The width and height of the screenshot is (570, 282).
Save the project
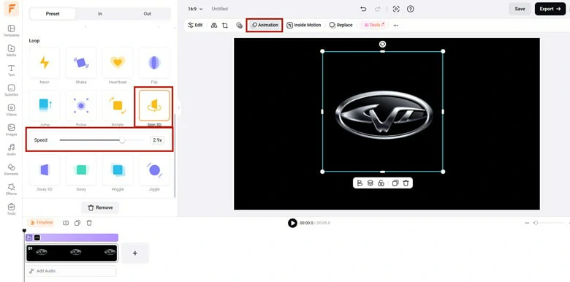(x=520, y=9)
